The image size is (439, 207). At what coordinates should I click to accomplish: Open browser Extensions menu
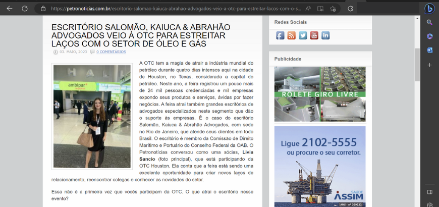[x=350, y=9]
